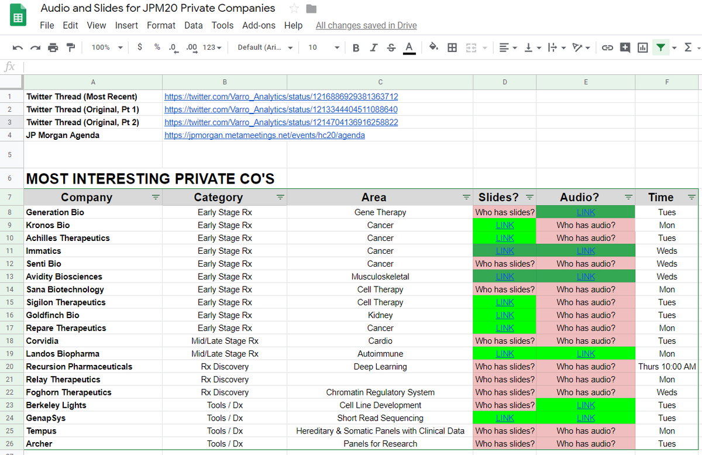Insert a link

[607, 47]
